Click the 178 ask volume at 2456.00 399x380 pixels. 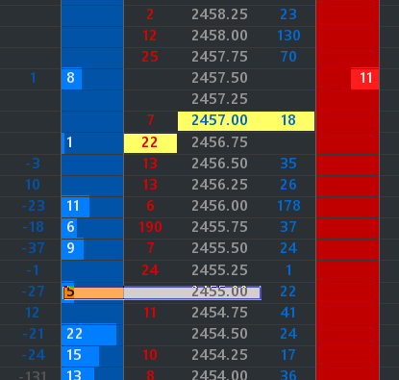pyautogui.click(x=288, y=206)
